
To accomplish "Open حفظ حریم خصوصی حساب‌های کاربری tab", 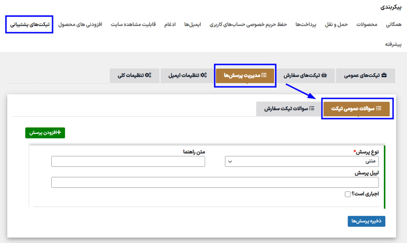I will click(248, 24).
